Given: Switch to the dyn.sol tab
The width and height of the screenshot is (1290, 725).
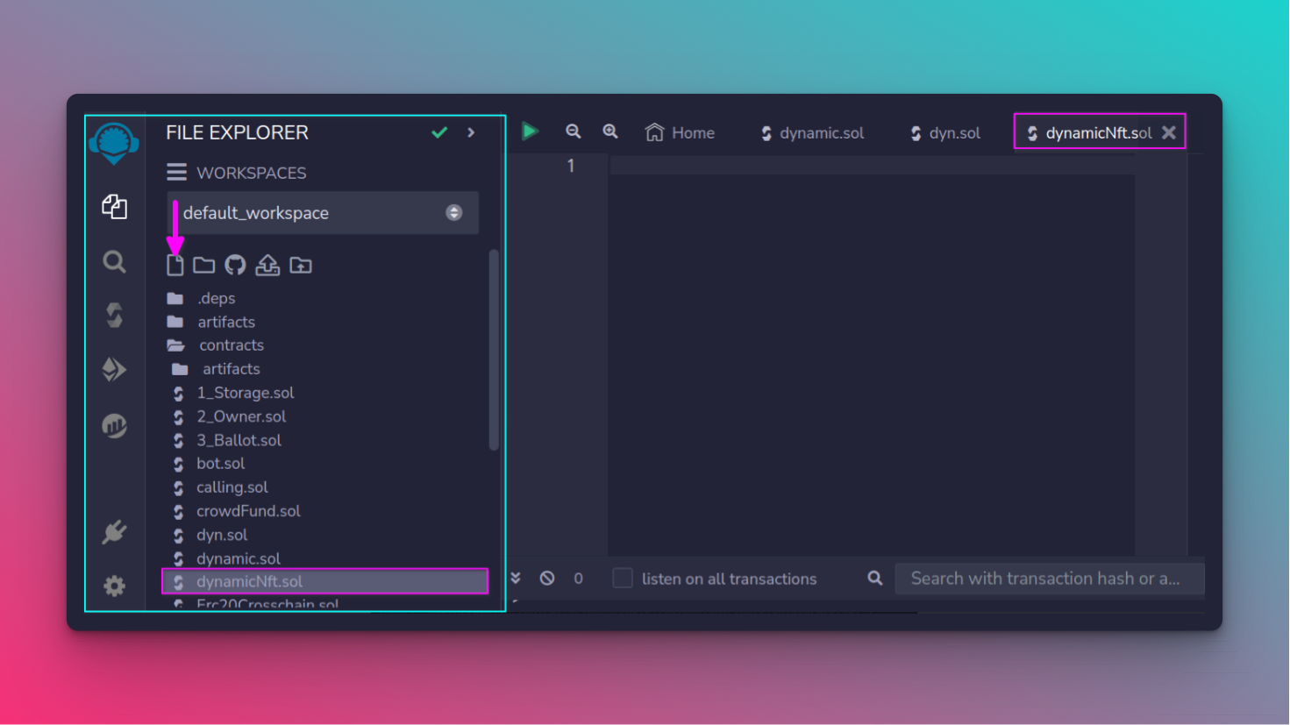Looking at the screenshot, I should point(945,132).
